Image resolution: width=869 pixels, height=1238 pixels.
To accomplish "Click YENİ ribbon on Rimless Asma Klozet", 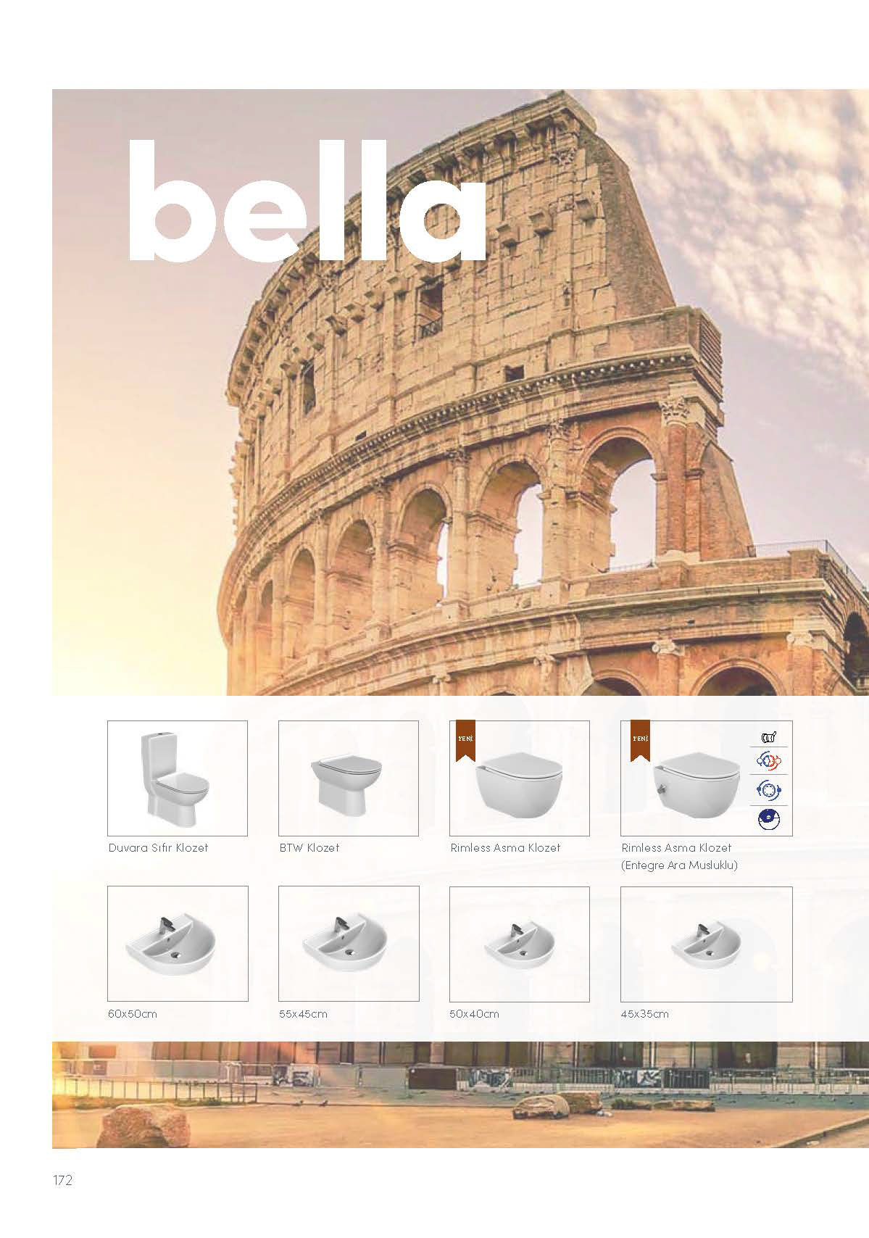I will (465, 741).
